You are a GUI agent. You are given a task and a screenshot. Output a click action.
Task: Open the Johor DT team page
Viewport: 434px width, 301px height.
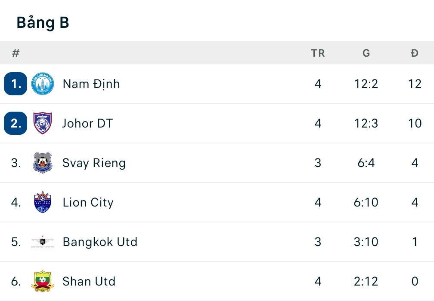(x=87, y=123)
